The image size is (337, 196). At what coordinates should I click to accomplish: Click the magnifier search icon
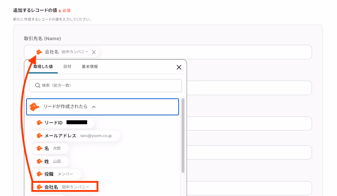coord(38,85)
